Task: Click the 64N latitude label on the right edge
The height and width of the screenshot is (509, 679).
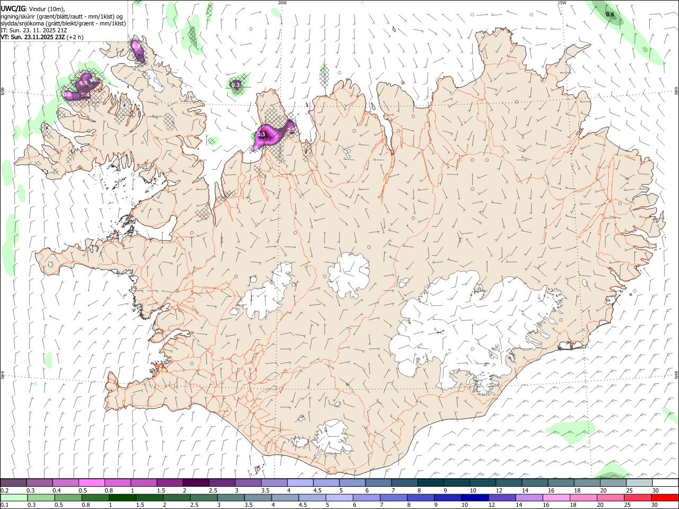Action: click(x=676, y=374)
